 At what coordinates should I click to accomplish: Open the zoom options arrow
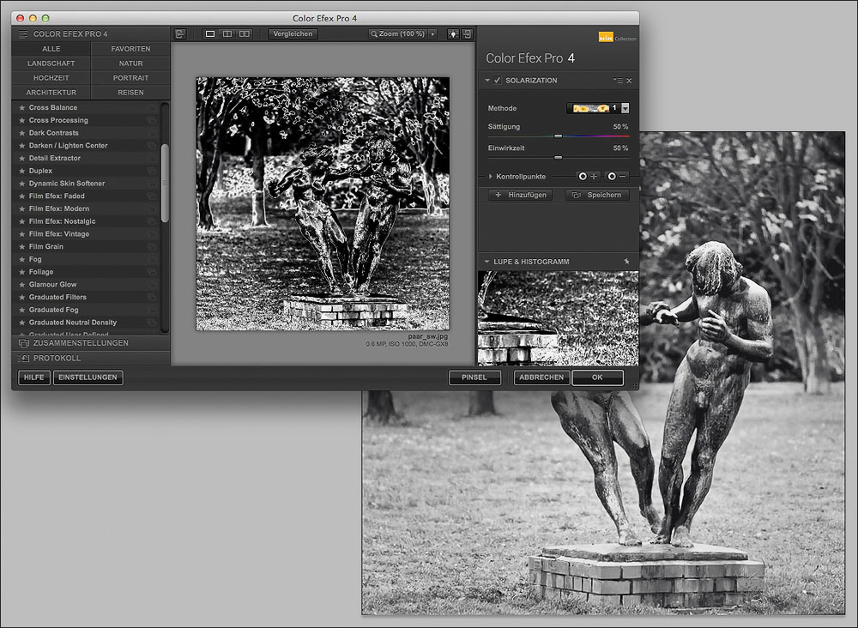pos(432,34)
